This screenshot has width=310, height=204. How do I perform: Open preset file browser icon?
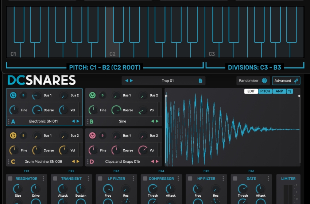200,81
